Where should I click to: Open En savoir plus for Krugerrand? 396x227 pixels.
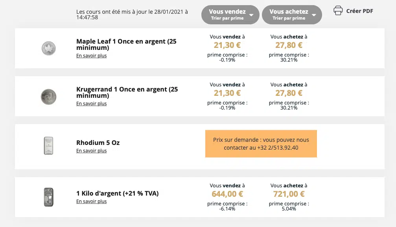click(x=91, y=103)
